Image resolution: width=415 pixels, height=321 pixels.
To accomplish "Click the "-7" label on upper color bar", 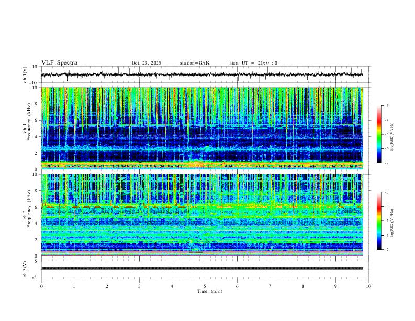I will (x=386, y=163).
